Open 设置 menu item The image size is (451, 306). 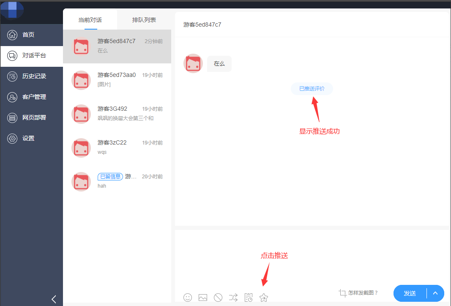coord(32,138)
